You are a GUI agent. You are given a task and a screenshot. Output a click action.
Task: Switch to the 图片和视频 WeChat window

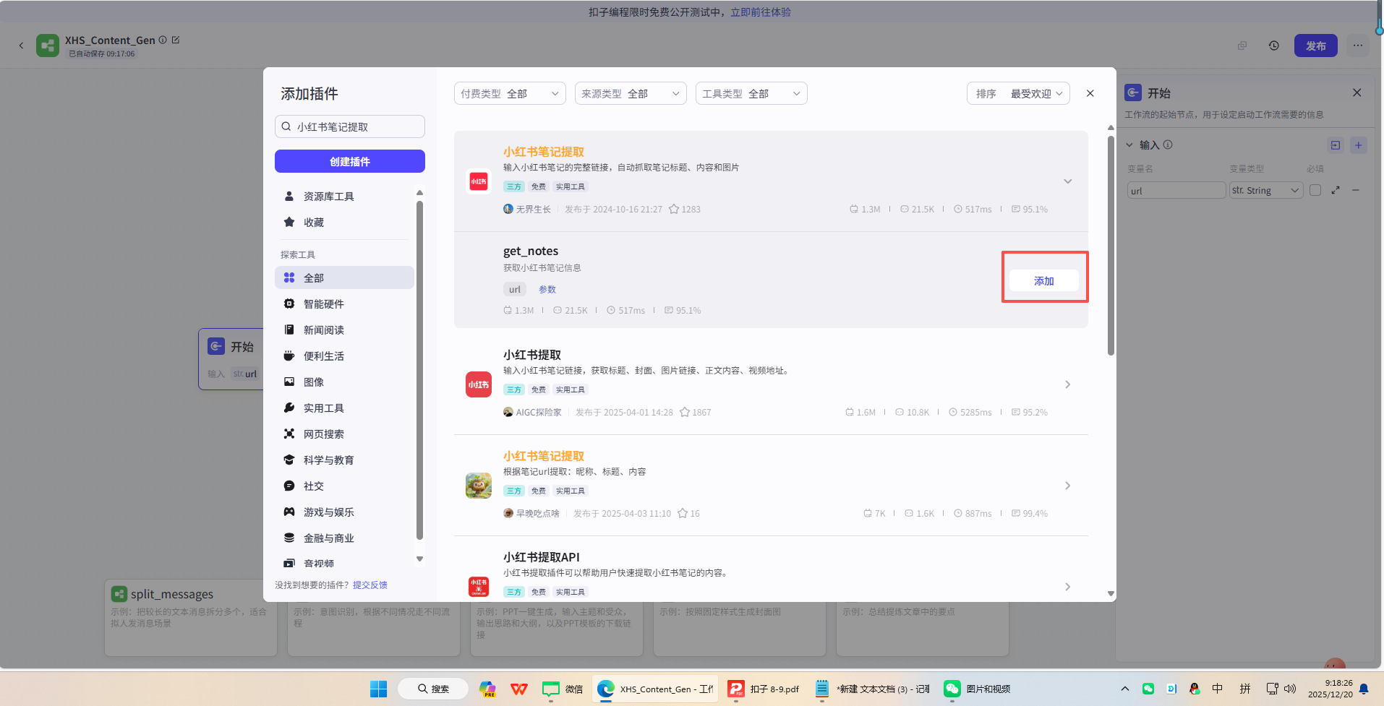(978, 689)
